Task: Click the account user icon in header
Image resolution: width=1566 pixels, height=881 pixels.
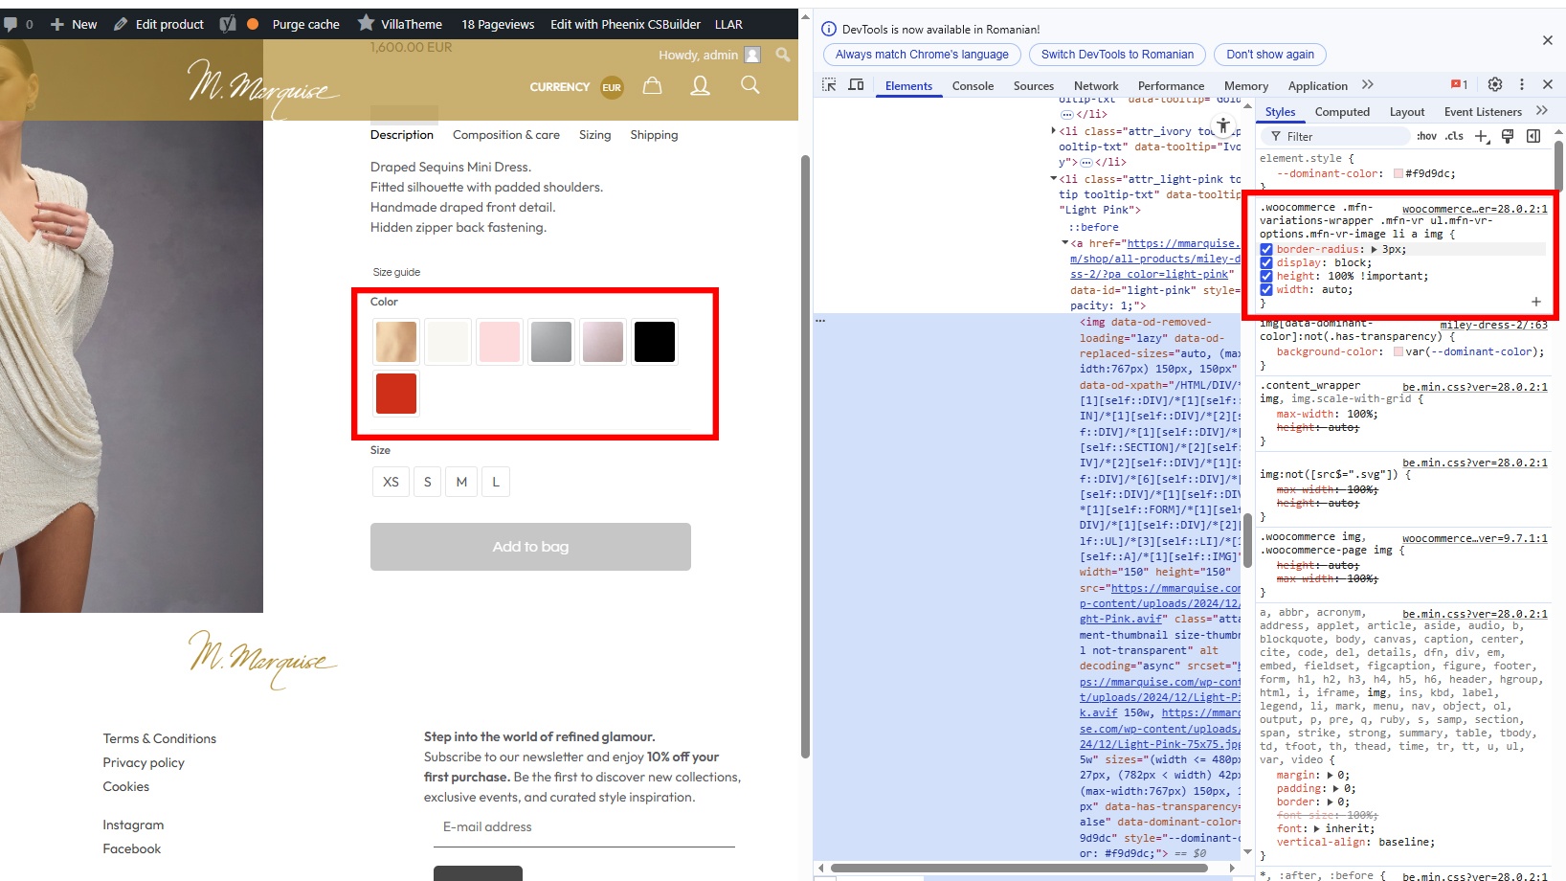Action: (701, 86)
